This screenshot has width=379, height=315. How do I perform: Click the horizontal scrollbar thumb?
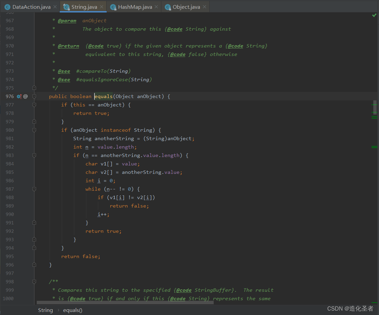coord(125,303)
